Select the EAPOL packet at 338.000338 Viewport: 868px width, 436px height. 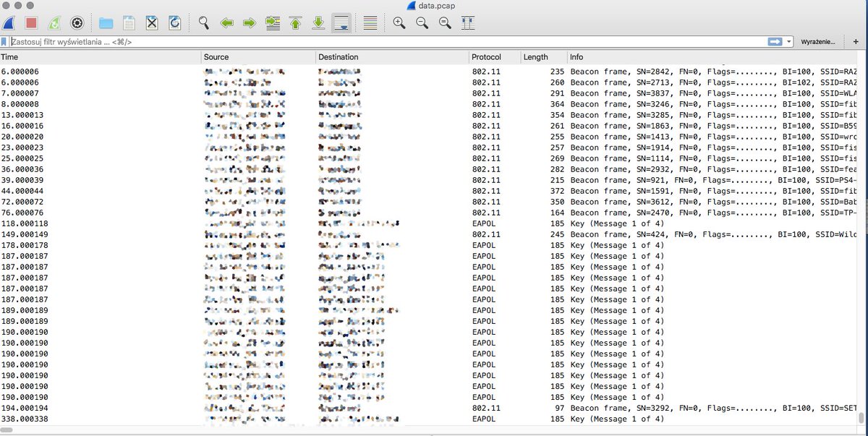pos(430,419)
